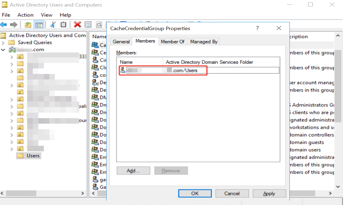Image resolution: width=344 pixels, height=205 pixels.
Task: Click the console tree scrollbar left arrow
Action: click(2, 193)
